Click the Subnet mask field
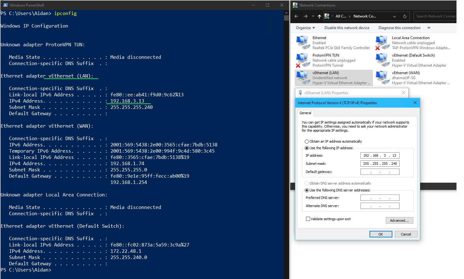Viewport: 464px width, 279px height. pyautogui.click(x=380, y=164)
